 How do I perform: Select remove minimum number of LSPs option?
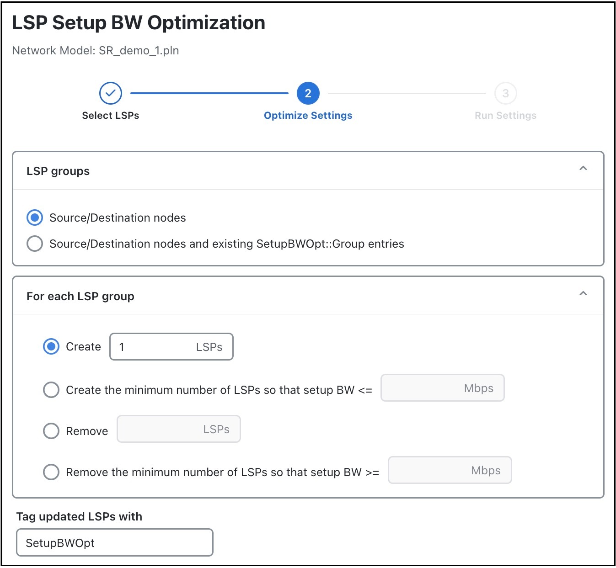point(51,472)
